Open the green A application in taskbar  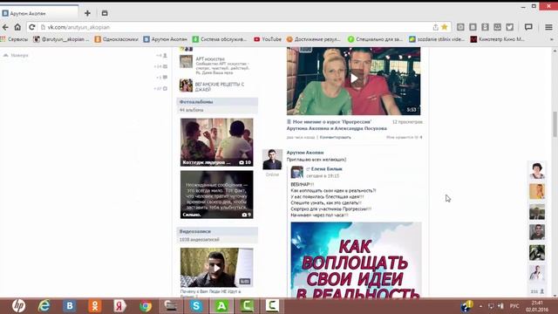click(x=221, y=306)
